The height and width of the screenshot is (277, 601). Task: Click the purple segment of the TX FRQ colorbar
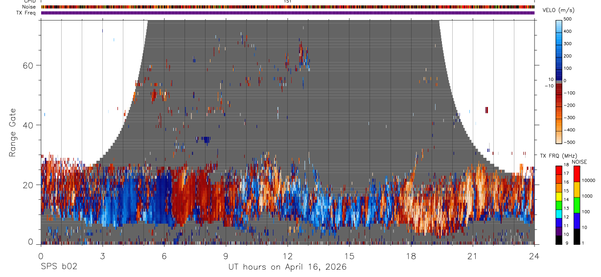point(559,231)
